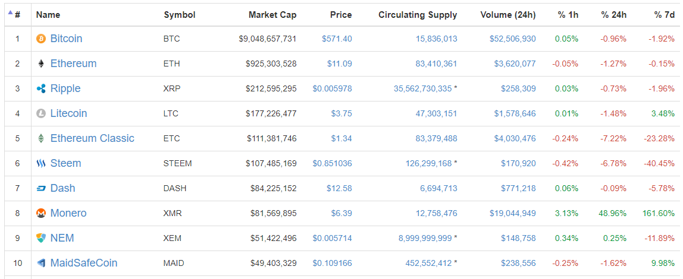
Task: Click Bitcoin volume $52,506,930
Action: (513, 39)
